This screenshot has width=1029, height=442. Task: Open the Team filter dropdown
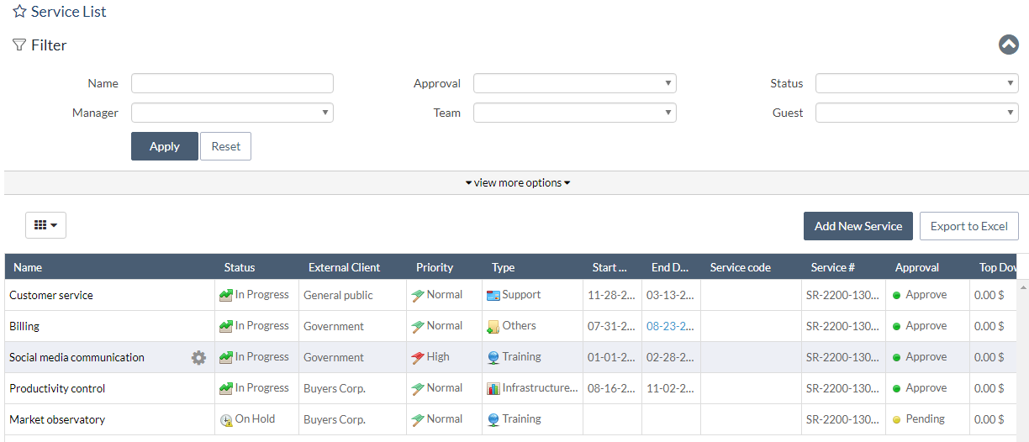pyautogui.click(x=575, y=113)
